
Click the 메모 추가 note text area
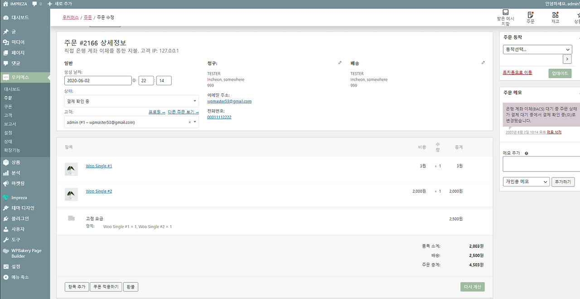click(541, 164)
